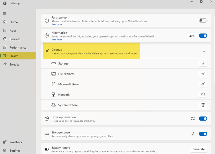Click the Microsoft Store cleanup broom icon
This screenshot has height=154, width=215.
pyautogui.click(x=203, y=84)
